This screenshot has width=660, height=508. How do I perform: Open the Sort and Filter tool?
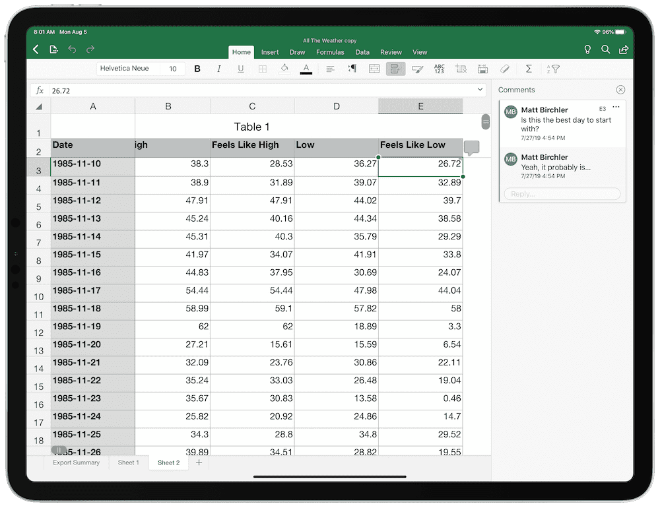point(553,69)
